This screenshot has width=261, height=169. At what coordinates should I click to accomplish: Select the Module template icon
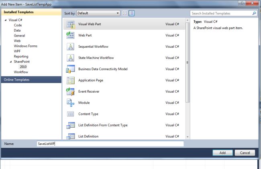click(x=70, y=103)
